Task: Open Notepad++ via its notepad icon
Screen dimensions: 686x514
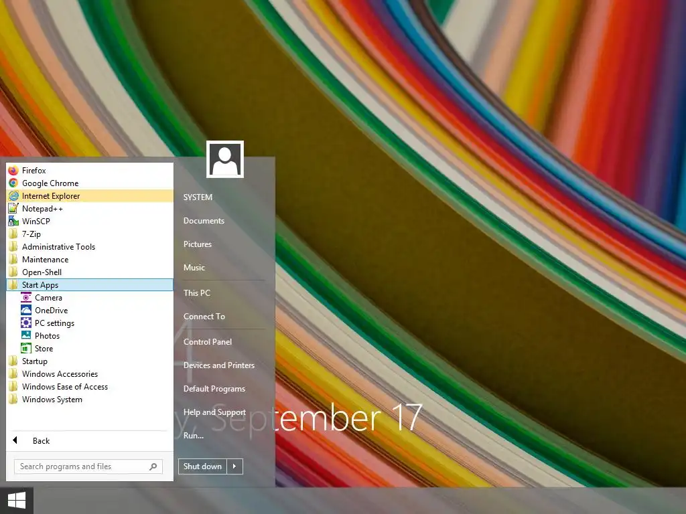Action: tap(13, 209)
